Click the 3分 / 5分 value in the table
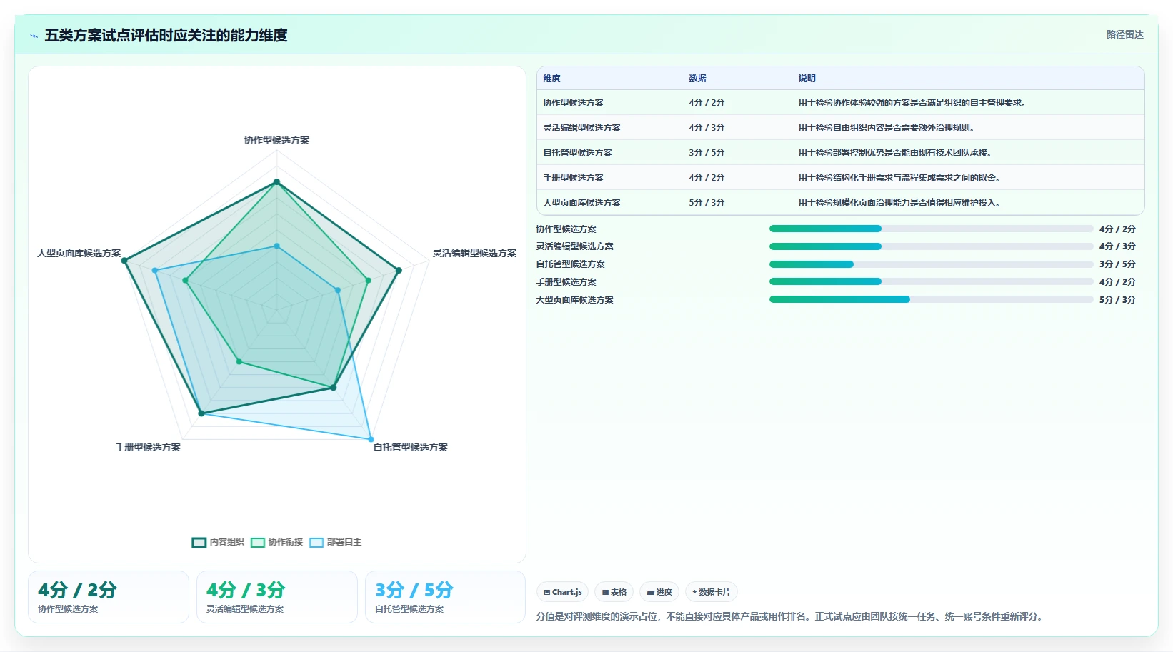Viewport: 1173px width, 652px height. 707,153
